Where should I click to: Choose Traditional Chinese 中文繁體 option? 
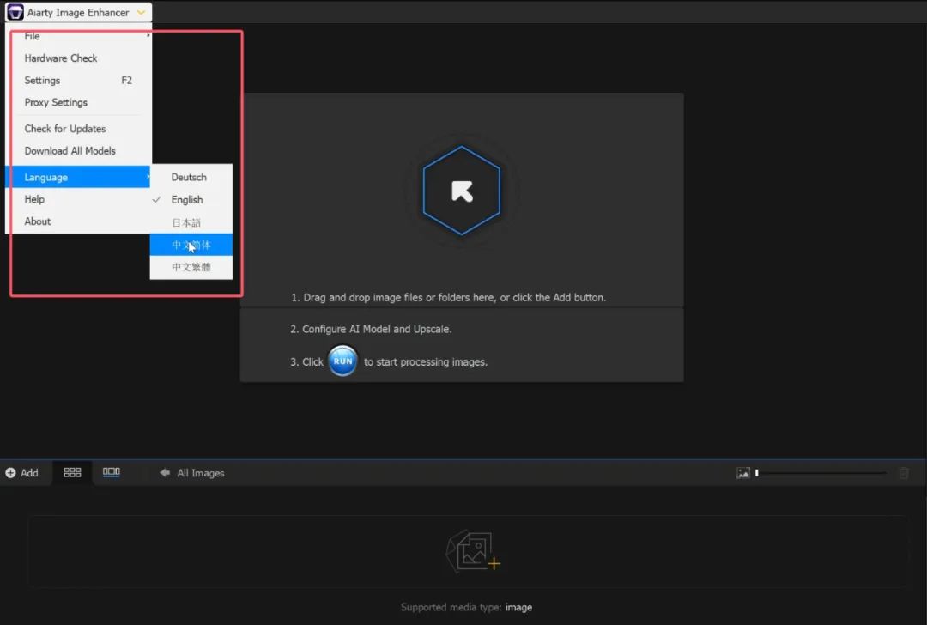point(191,267)
